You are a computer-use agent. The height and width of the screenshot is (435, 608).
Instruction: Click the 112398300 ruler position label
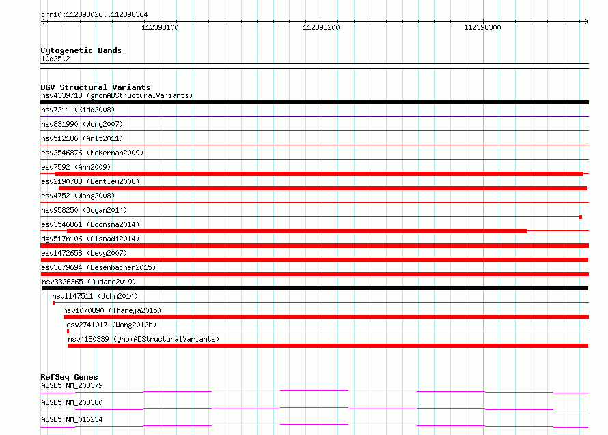click(x=482, y=27)
